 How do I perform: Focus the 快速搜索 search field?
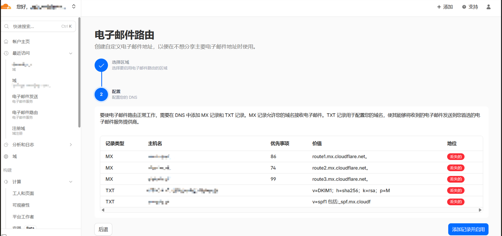[39, 27]
